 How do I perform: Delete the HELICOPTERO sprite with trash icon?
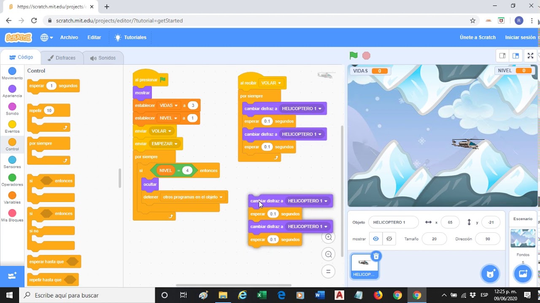point(376,256)
